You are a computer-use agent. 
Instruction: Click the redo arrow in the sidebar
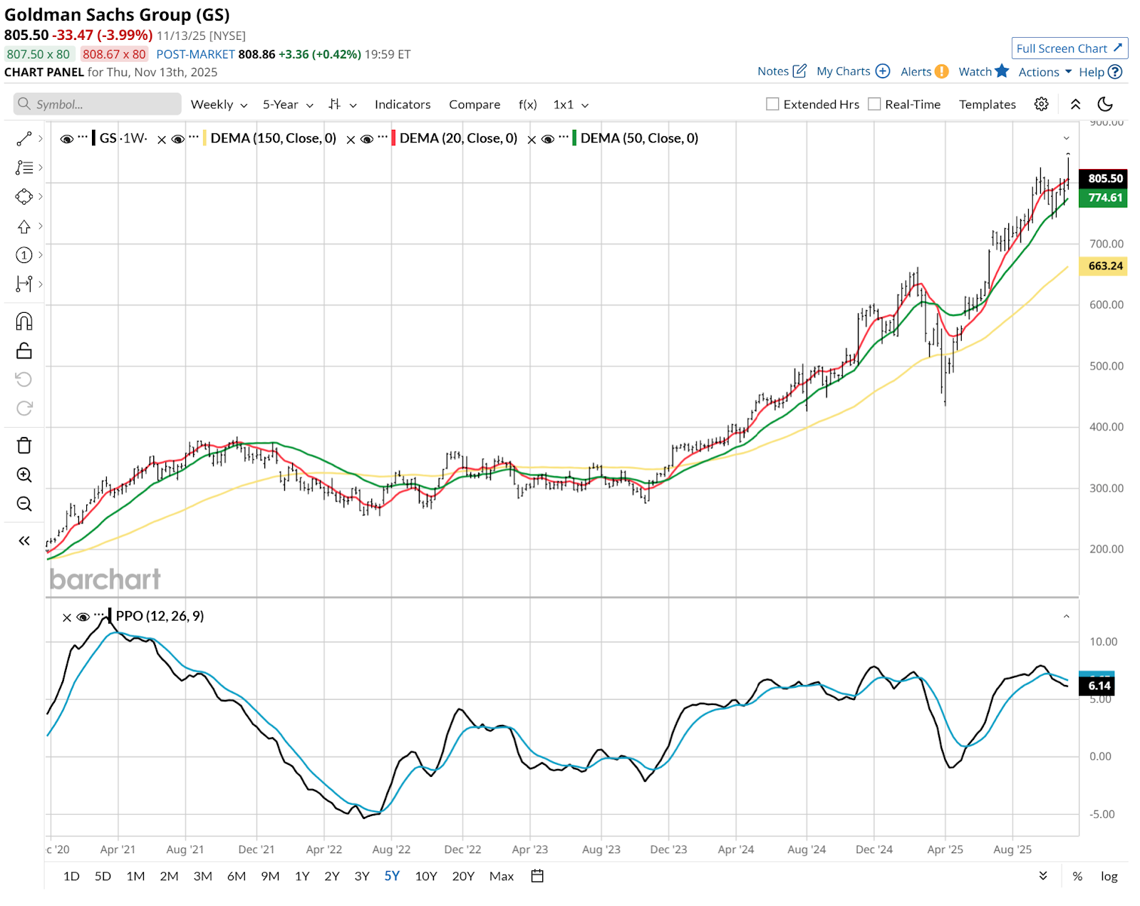point(24,408)
